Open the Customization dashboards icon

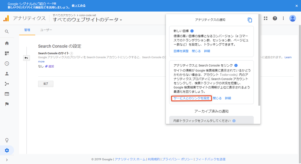(7, 53)
